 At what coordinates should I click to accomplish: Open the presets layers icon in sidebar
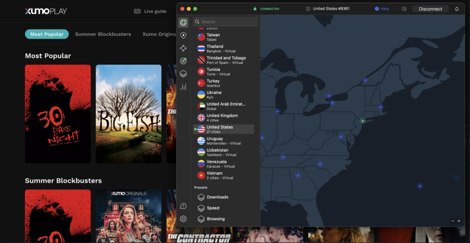click(x=183, y=74)
